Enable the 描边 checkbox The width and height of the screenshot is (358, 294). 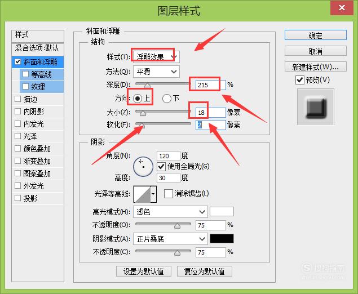coord(18,99)
